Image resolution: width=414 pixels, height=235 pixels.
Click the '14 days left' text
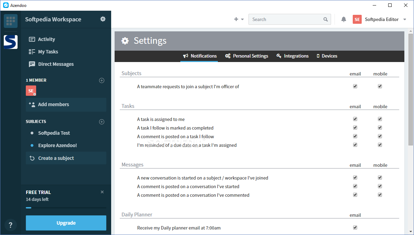point(37,199)
